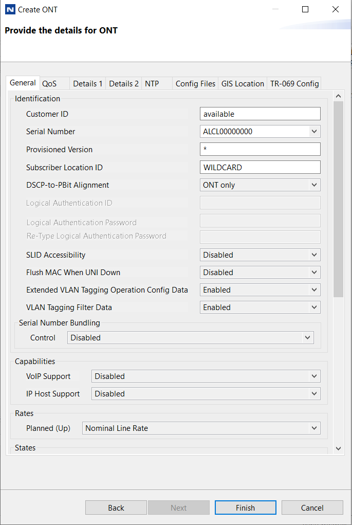Click the Identification group heading
352x525 pixels.
click(x=38, y=98)
